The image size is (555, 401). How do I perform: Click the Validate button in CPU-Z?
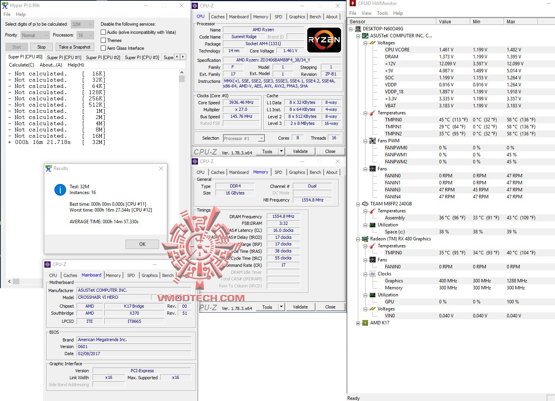click(301, 151)
